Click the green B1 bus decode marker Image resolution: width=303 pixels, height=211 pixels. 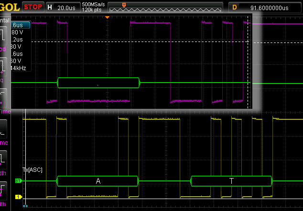click(19, 181)
